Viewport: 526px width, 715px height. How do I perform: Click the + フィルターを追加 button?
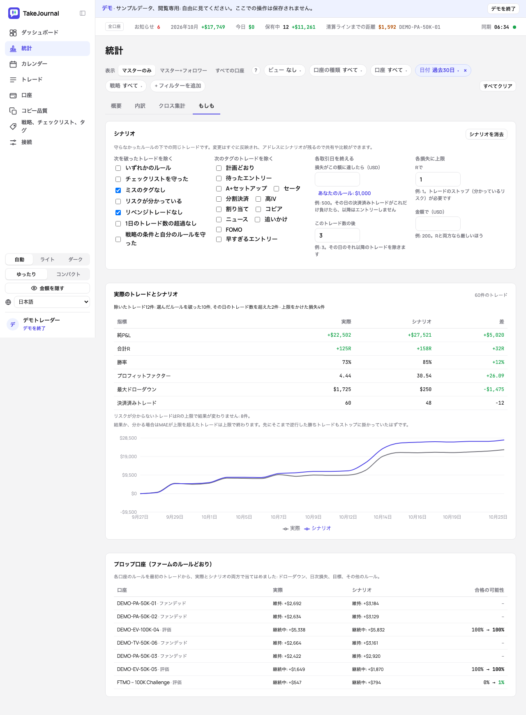point(178,86)
